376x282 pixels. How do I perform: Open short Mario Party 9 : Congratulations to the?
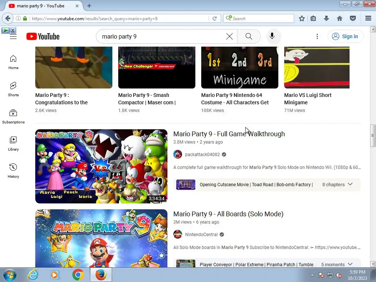(x=61, y=99)
